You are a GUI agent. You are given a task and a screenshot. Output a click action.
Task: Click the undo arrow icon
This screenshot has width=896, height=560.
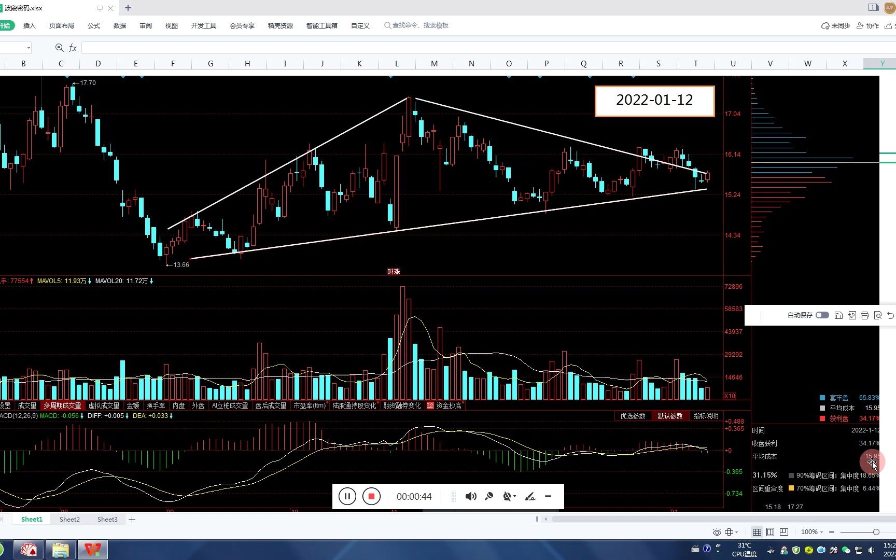(890, 315)
